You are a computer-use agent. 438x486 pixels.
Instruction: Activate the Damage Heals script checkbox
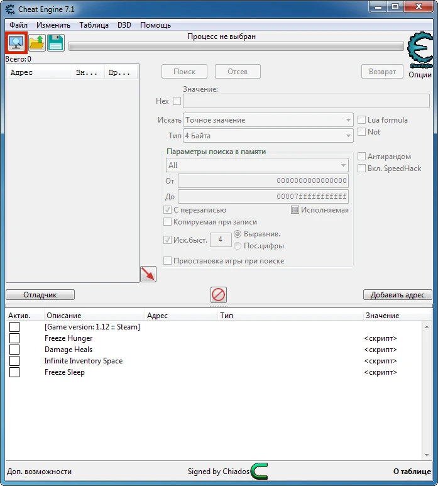14,350
